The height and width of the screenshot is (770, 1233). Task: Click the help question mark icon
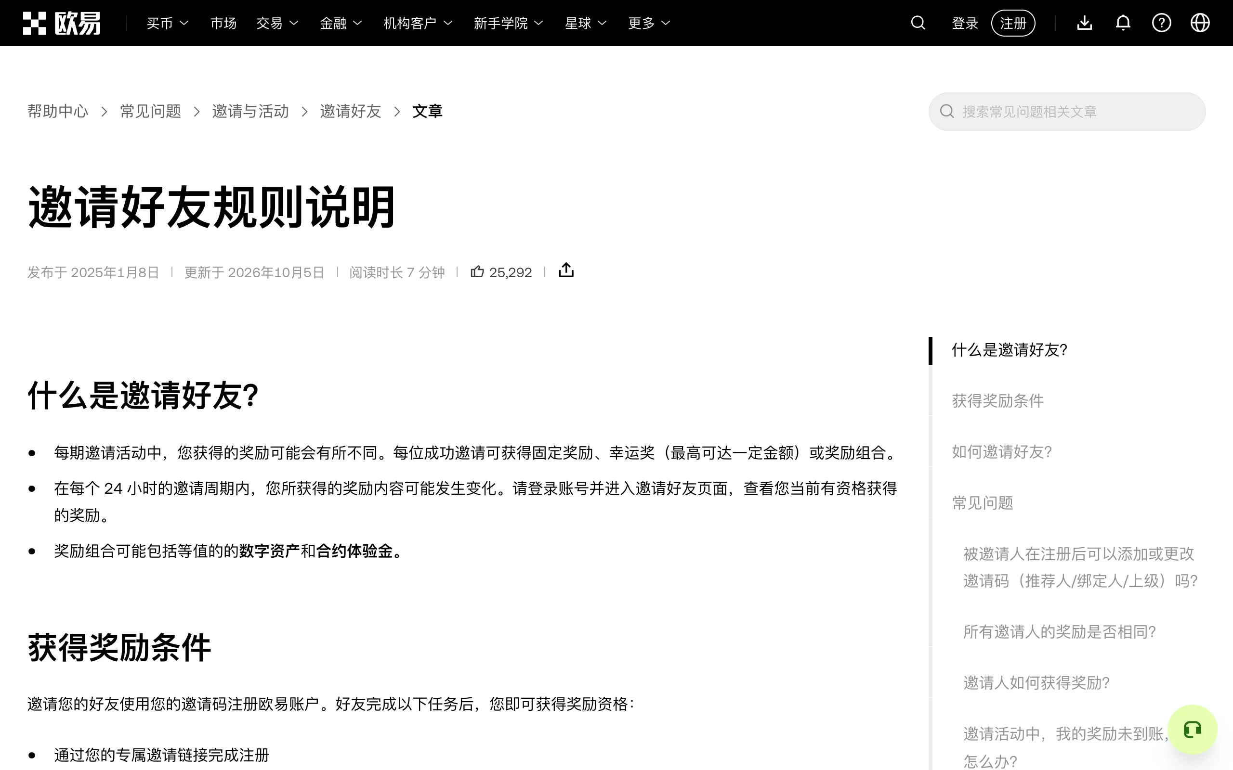click(1161, 23)
